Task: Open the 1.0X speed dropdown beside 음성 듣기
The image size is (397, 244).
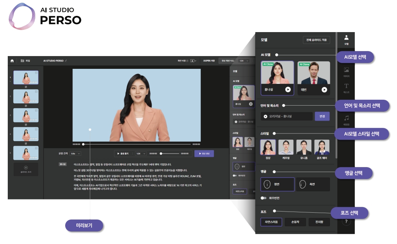Action: coord(141,154)
